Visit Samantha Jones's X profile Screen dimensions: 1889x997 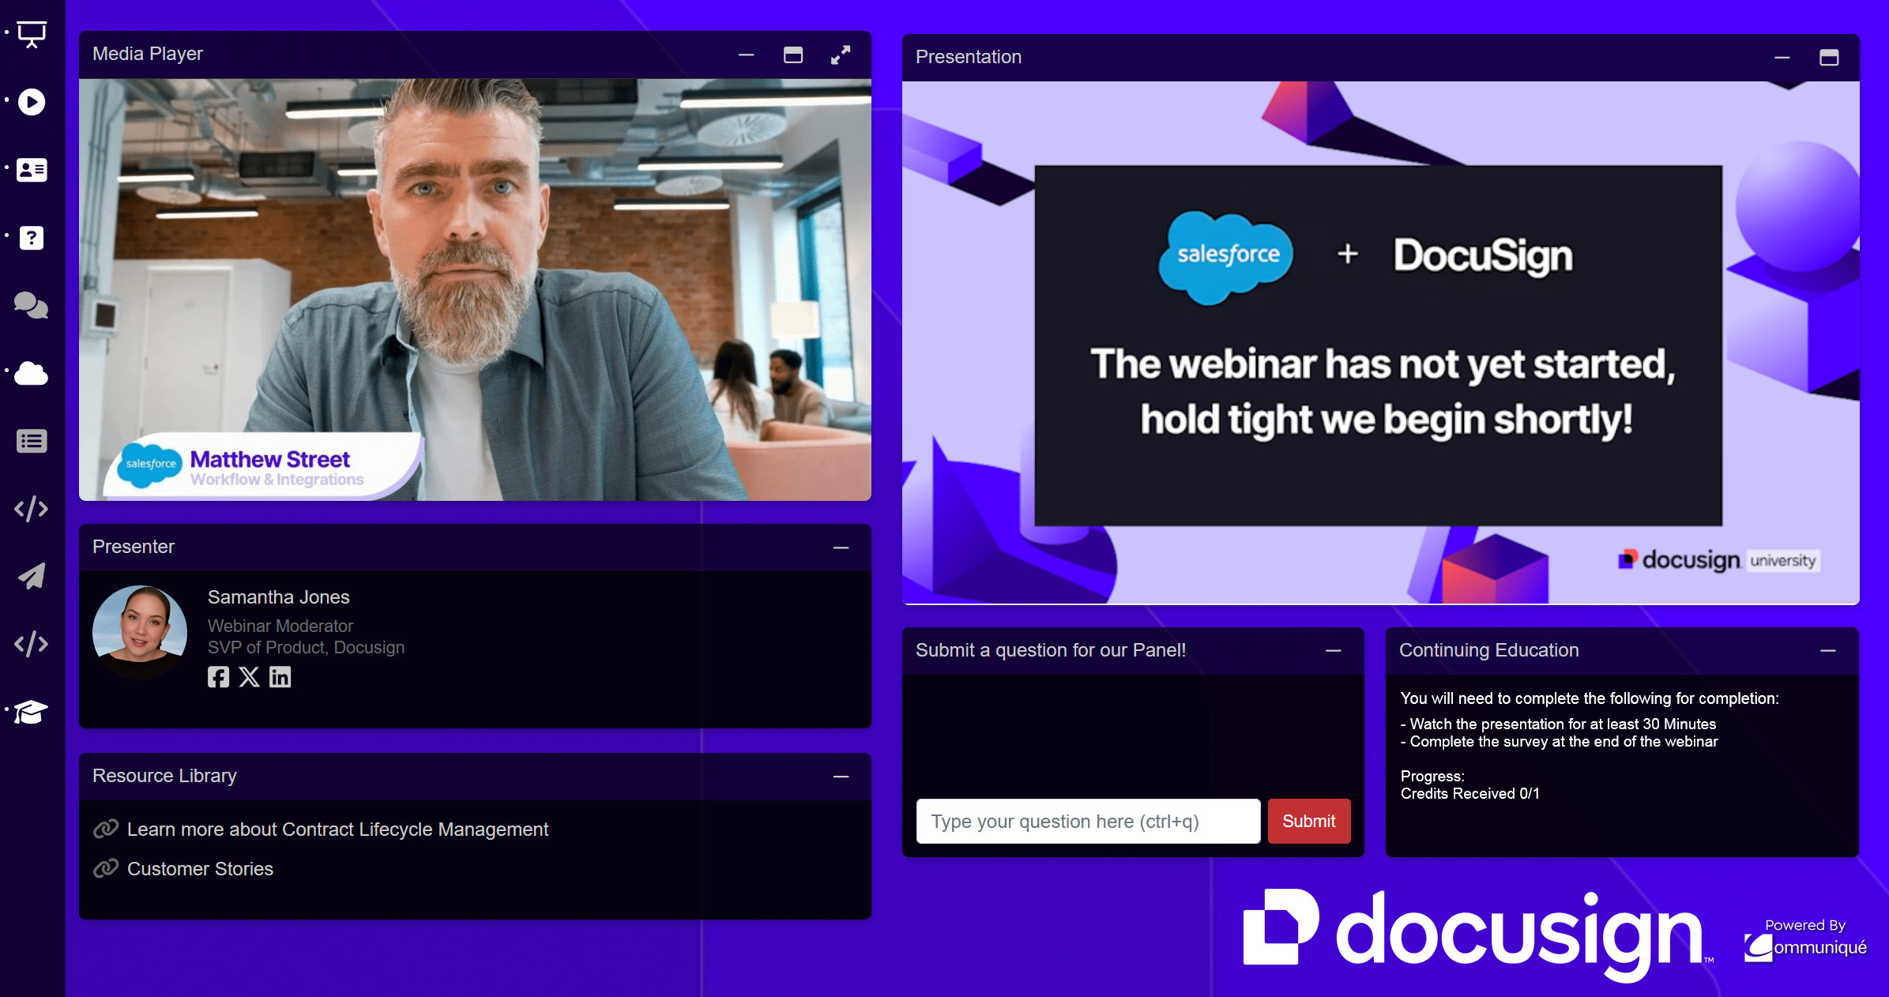pos(249,677)
